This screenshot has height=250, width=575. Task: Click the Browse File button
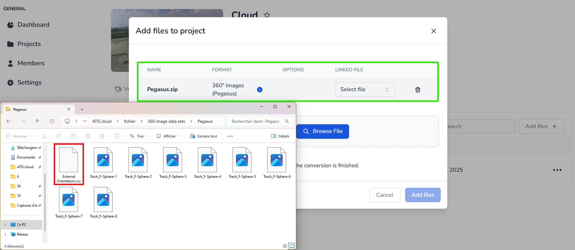[322, 131]
